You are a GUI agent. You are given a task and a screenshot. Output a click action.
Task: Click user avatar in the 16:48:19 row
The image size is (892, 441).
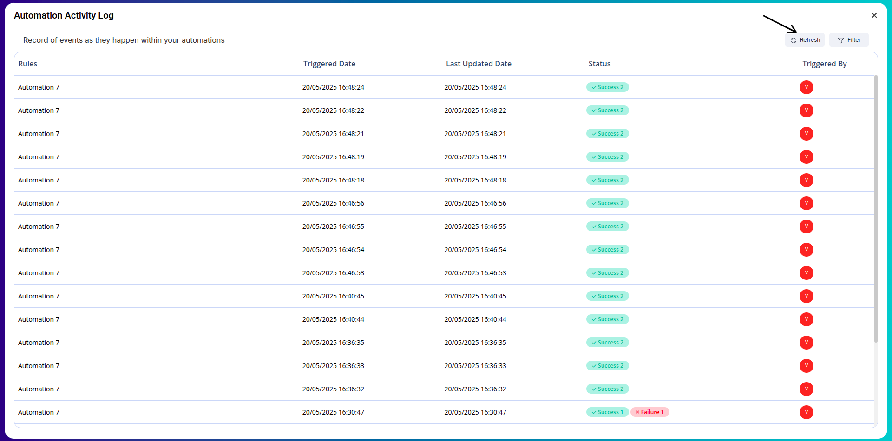point(806,157)
